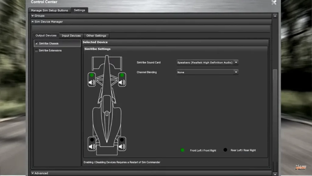This screenshot has width=312, height=176.
Task: Select the Settings tab
Action: tap(80, 10)
